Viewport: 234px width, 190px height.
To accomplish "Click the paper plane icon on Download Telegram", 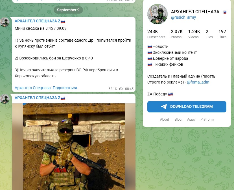I will click(x=164, y=106).
